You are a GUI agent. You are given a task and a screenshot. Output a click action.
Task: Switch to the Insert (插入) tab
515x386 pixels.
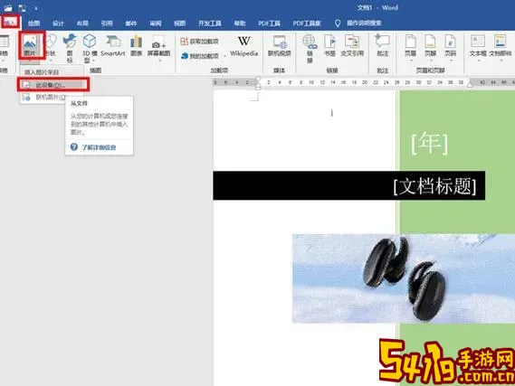pos(10,23)
